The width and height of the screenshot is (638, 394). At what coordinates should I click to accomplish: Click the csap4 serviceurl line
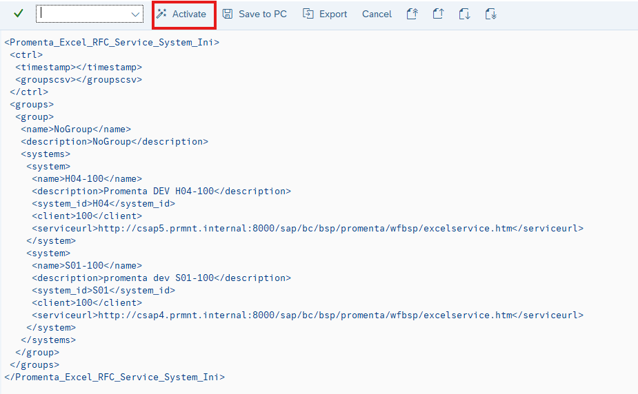(308, 315)
